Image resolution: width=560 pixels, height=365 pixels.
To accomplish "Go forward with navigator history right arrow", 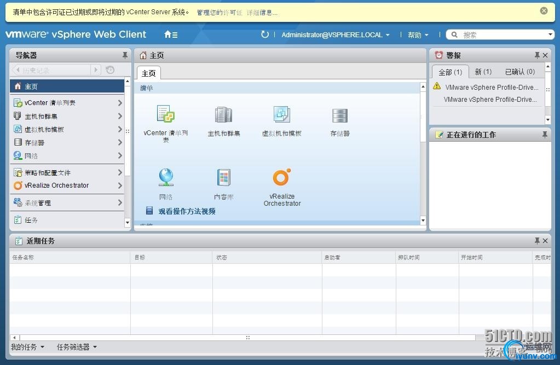I will click(95, 70).
